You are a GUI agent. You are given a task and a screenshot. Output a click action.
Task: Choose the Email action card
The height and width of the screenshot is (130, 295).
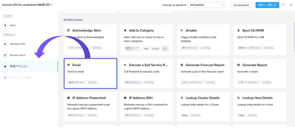point(90,74)
